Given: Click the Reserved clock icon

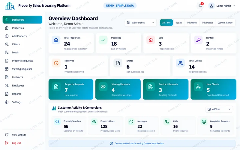Looking at the screenshot, I should 56,63.
